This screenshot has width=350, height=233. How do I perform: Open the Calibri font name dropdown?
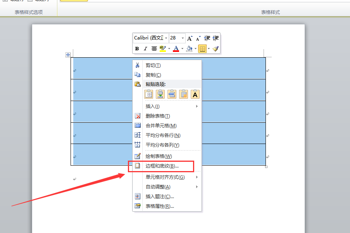pyautogui.click(x=166, y=38)
